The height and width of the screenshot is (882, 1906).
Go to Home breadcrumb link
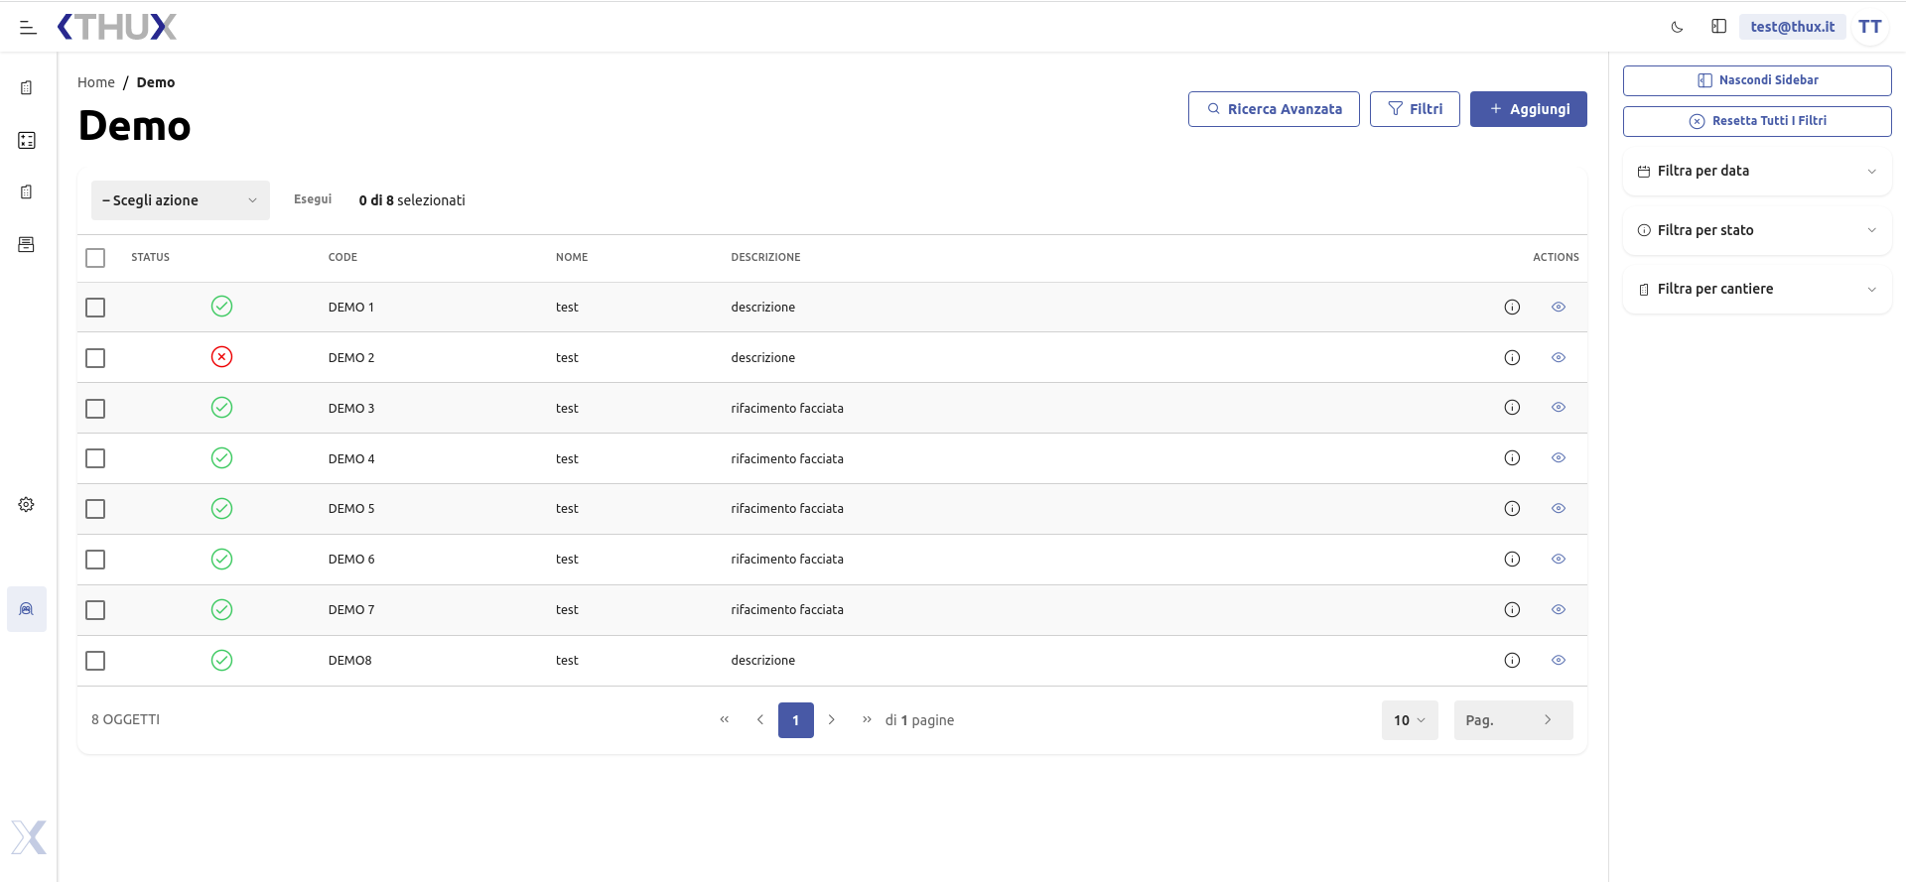pyautogui.click(x=96, y=82)
